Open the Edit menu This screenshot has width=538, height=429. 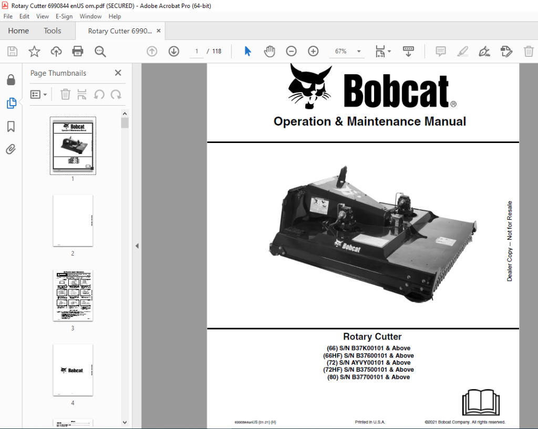point(24,16)
